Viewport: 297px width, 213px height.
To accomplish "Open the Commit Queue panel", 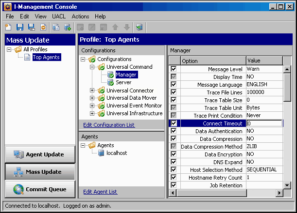I will pos(40,189).
